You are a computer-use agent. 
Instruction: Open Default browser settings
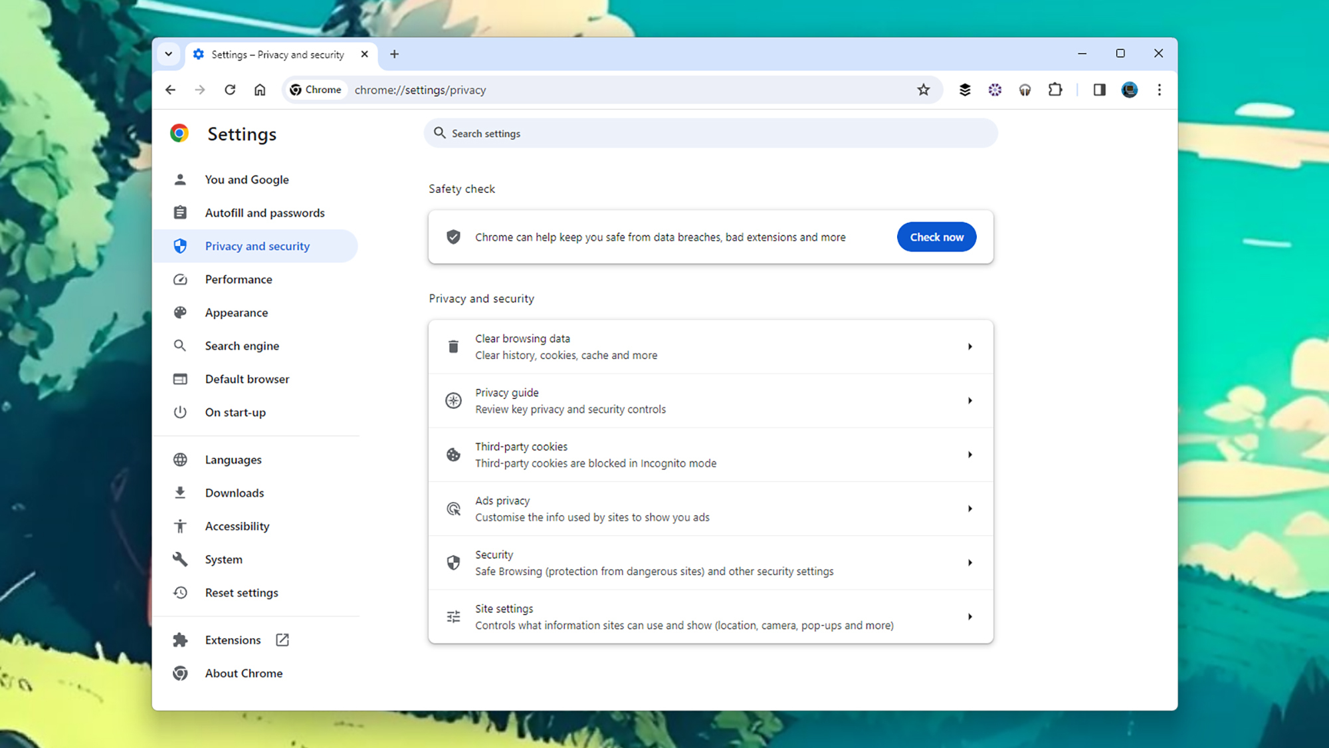(x=256, y=379)
